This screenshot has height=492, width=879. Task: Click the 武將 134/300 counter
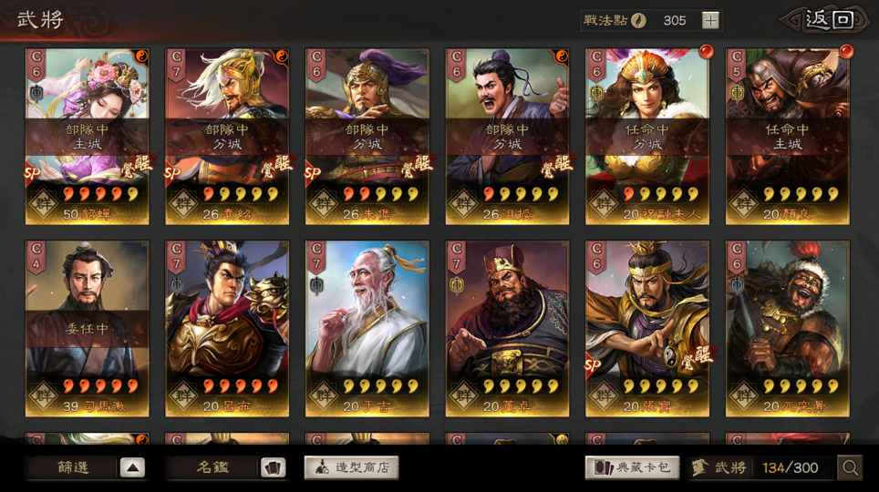point(762,467)
